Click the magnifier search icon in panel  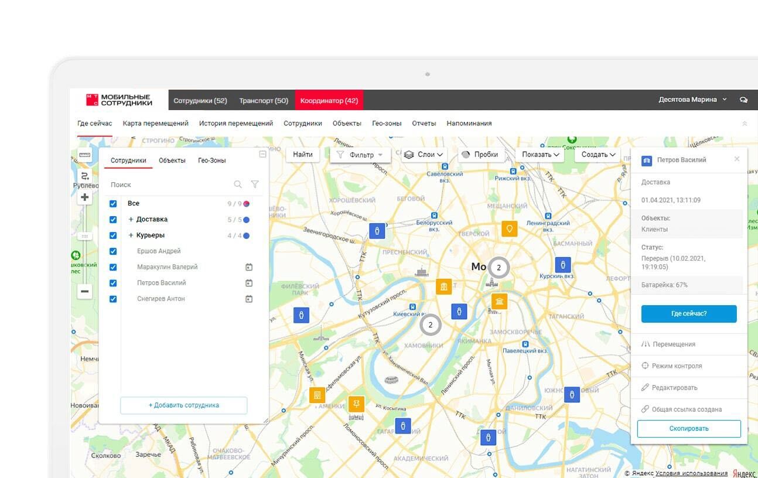click(x=238, y=185)
